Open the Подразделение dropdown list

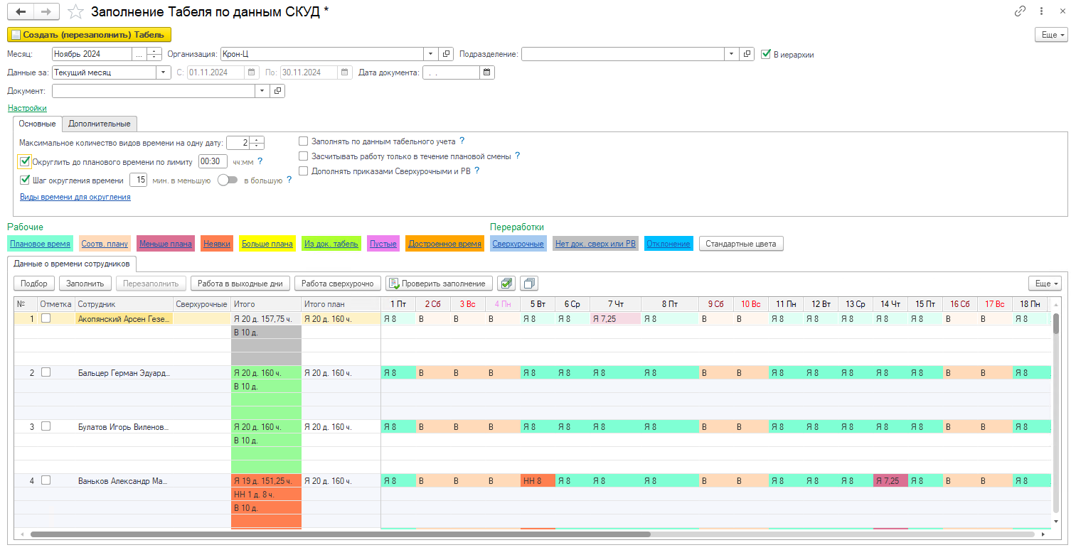tap(732, 54)
